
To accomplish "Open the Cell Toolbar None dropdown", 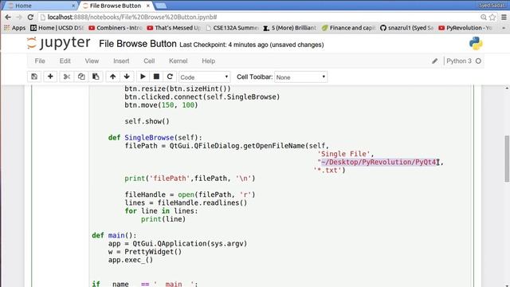I will (x=301, y=77).
